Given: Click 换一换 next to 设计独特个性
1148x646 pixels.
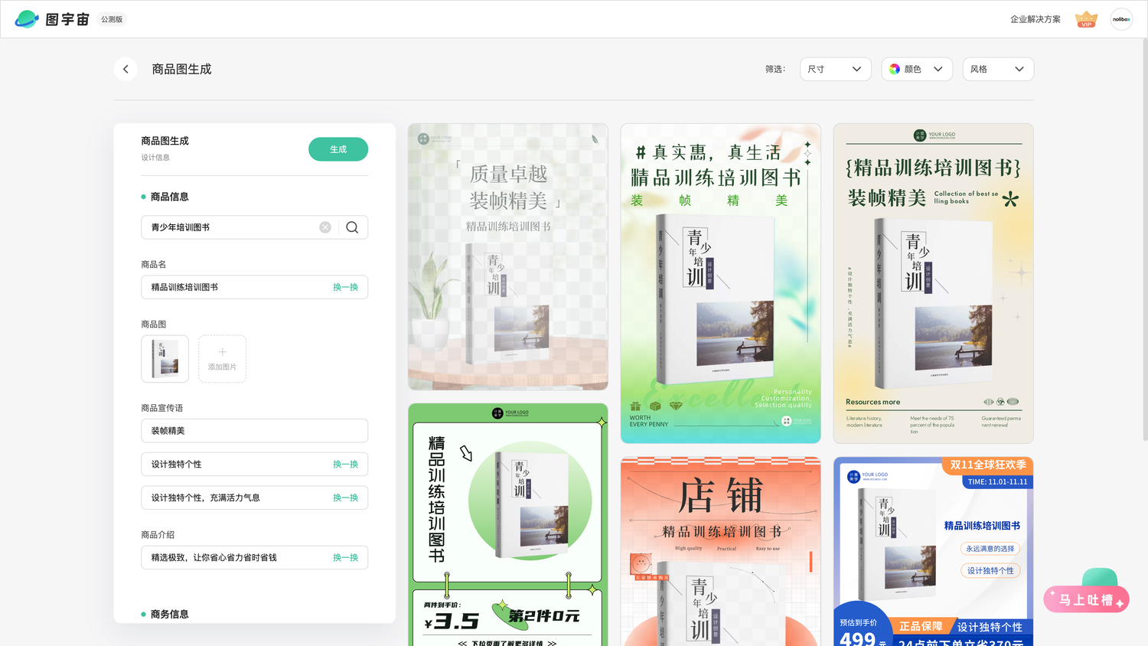Looking at the screenshot, I should [x=345, y=464].
